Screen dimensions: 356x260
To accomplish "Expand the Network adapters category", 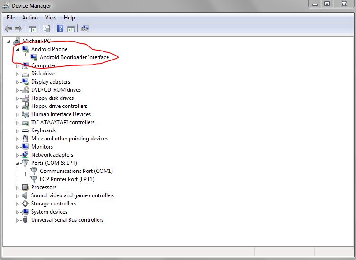I will pos(17,155).
